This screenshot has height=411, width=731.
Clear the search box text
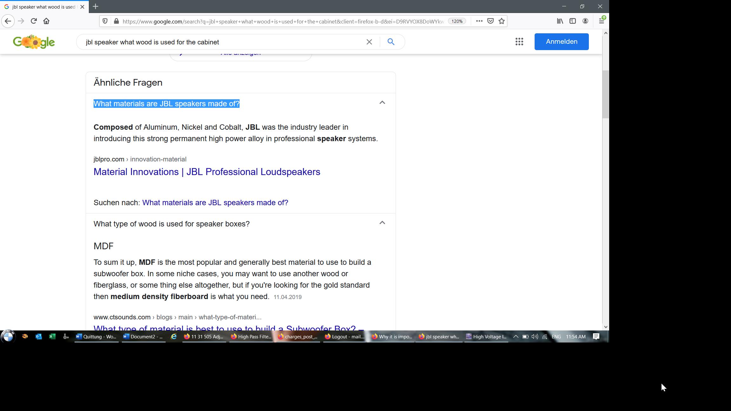369,42
